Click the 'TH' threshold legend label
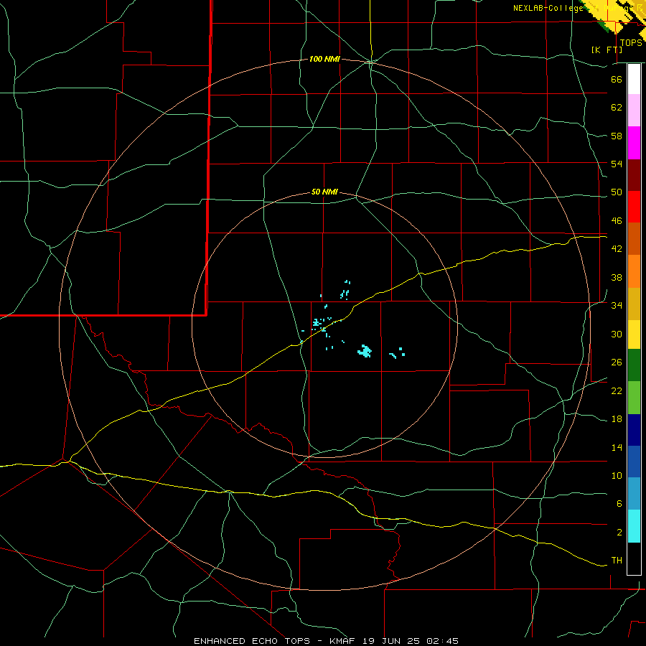Image resolution: width=646 pixels, height=646 pixels. (x=617, y=561)
